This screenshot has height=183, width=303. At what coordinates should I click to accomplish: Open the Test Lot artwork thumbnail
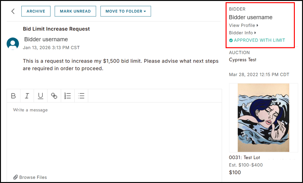click(x=263, y=117)
